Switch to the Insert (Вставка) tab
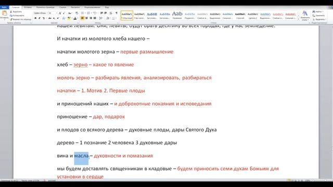The image size is (333, 187). 28,7
